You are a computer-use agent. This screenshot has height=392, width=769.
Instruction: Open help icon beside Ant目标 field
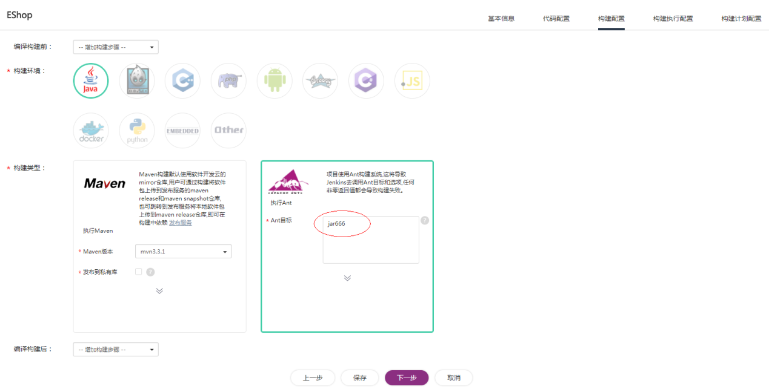pyautogui.click(x=425, y=220)
